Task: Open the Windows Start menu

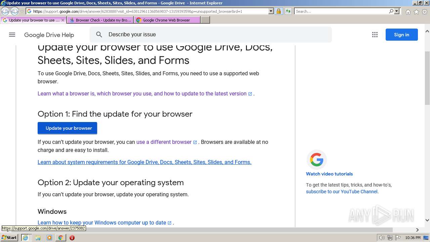Action: 9,238
